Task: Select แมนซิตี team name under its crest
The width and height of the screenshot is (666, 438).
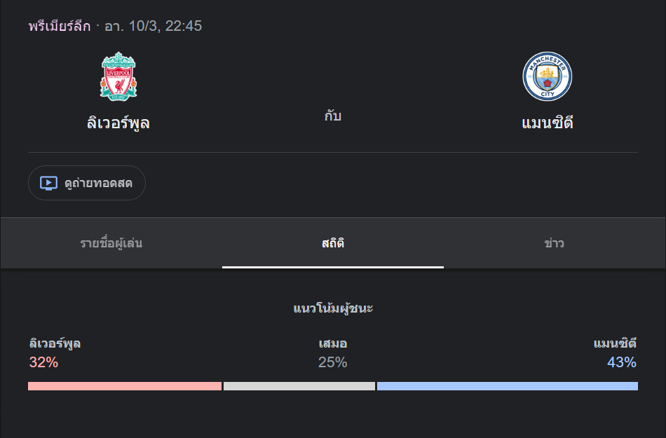Action: [x=548, y=123]
